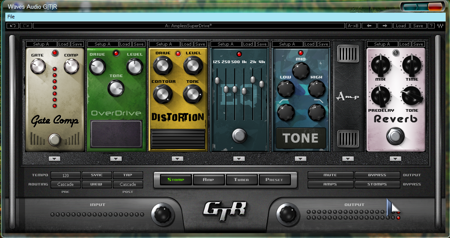Open the File menu
This screenshot has height=238, width=450.
coord(11,17)
